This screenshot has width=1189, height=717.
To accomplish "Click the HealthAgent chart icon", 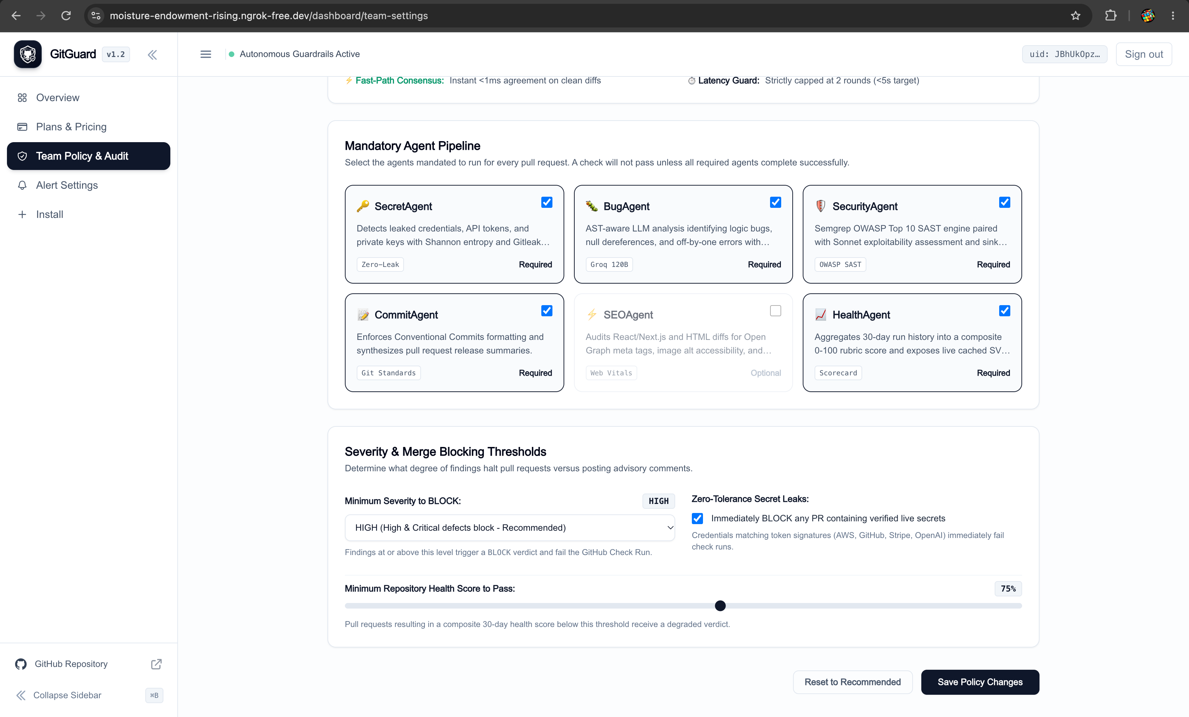I will click(821, 315).
